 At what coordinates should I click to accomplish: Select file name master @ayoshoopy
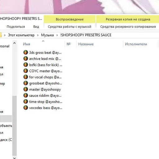pyautogui.click(x=45, y=89)
